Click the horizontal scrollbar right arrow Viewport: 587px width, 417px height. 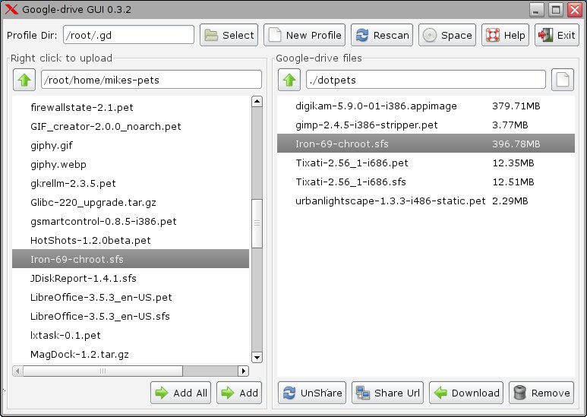coord(243,371)
